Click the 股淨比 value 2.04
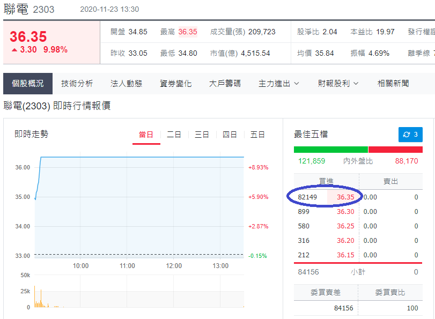The image size is (435, 319). click(x=329, y=32)
